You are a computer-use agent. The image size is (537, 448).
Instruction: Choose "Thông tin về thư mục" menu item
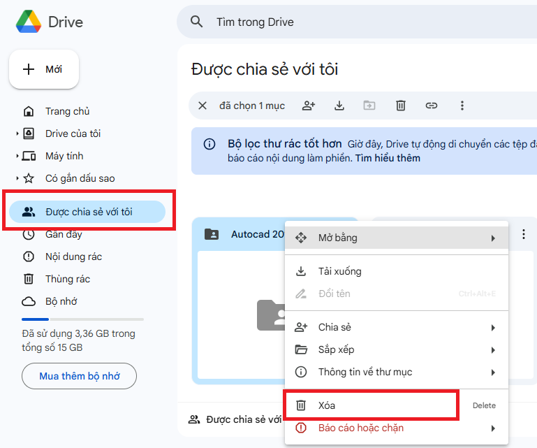[x=396, y=372]
